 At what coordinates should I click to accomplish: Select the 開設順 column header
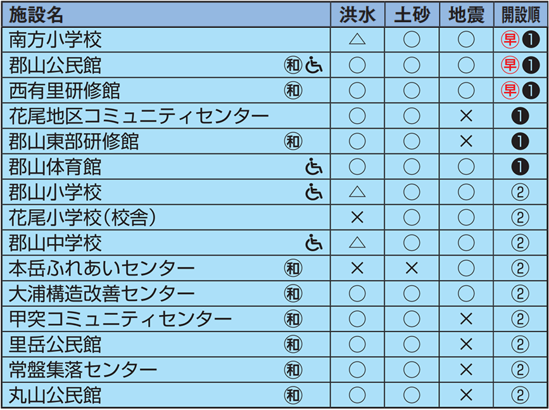pyautogui.click(x=521, y=15)
